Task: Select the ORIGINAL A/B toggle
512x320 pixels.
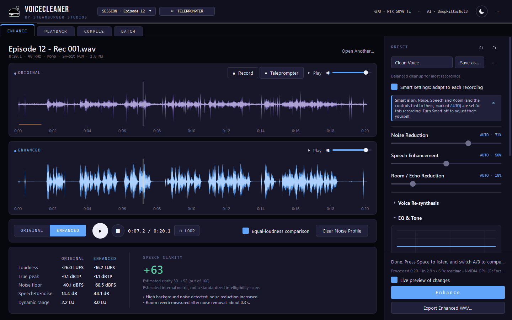Action: click(32, 230)
